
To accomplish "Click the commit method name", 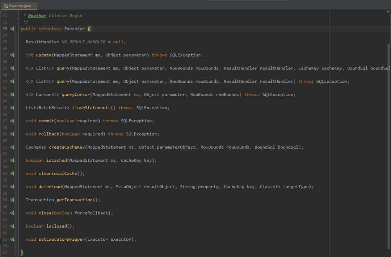I will (46, 121).
